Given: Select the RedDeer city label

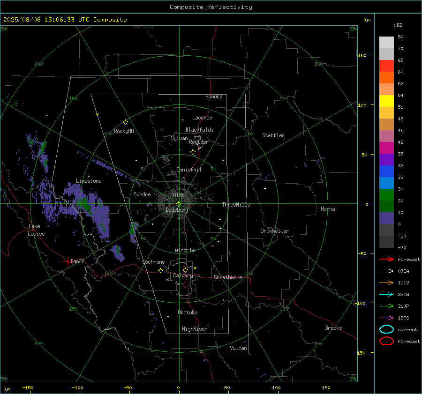Looking at the screenshot, I should click(199, 142).
